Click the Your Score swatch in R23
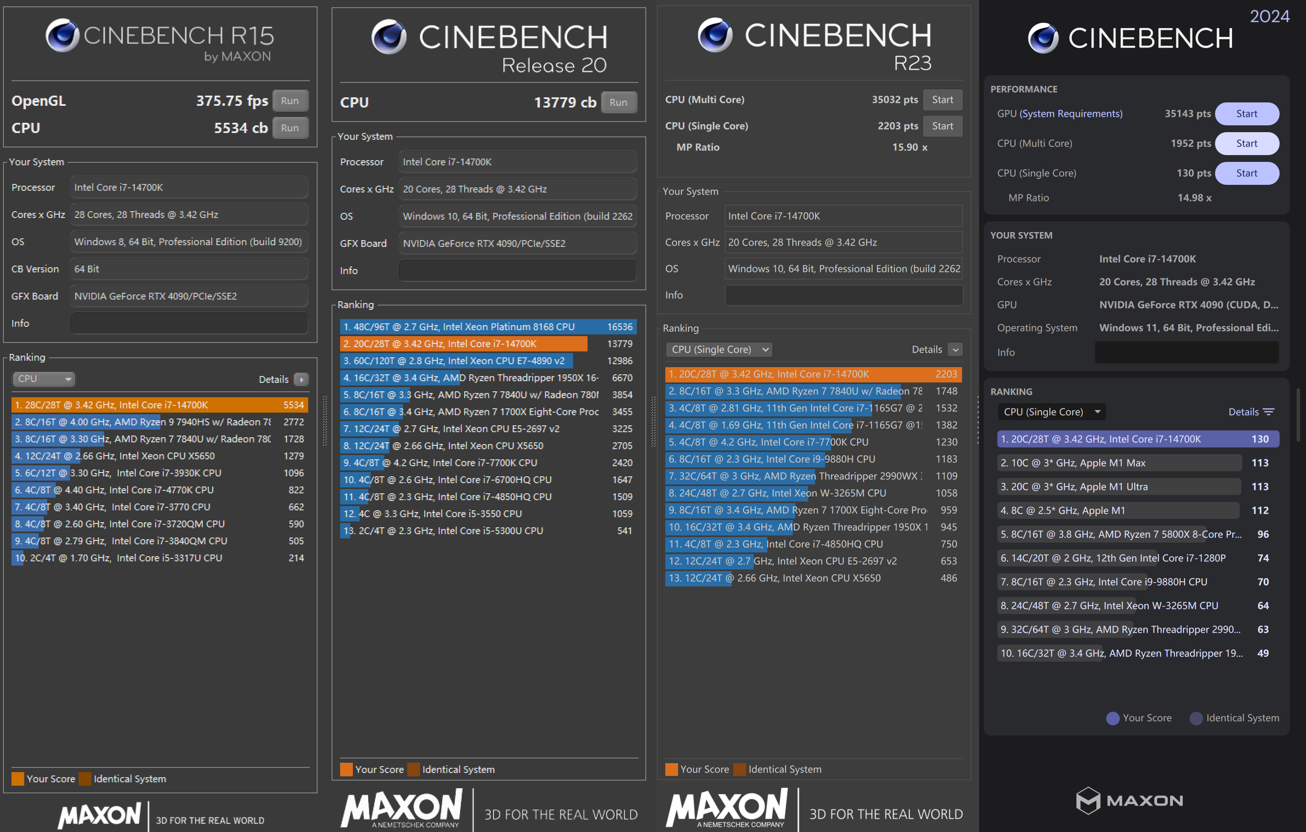The image size is (1306, 832). point(671,770)
